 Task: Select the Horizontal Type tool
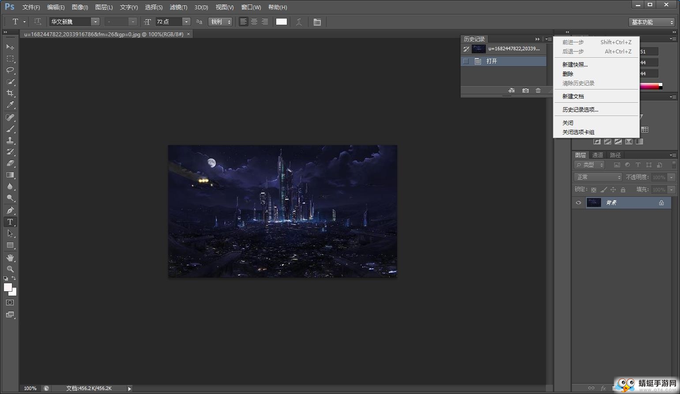coord(10,222)
